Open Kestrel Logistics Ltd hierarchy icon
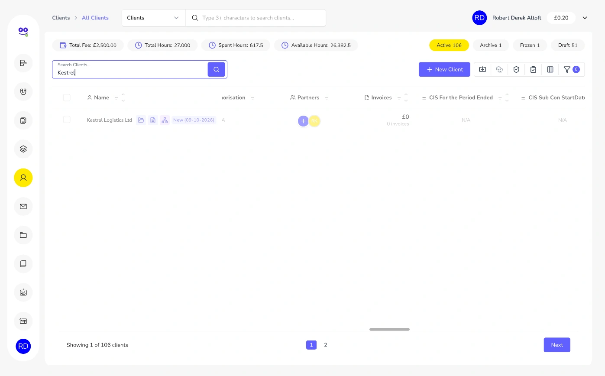The width and height of the screenshot is (605, 376). (x=164, y=120)
